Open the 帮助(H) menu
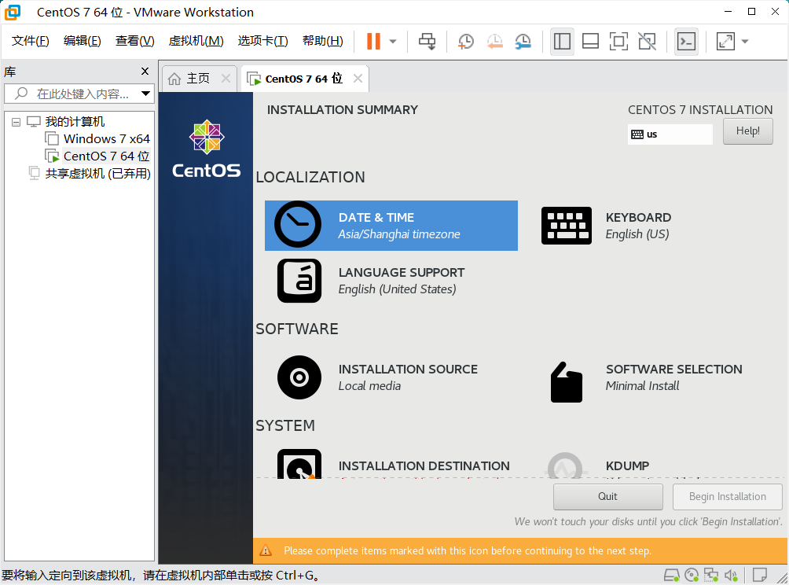 click(322, 41)
